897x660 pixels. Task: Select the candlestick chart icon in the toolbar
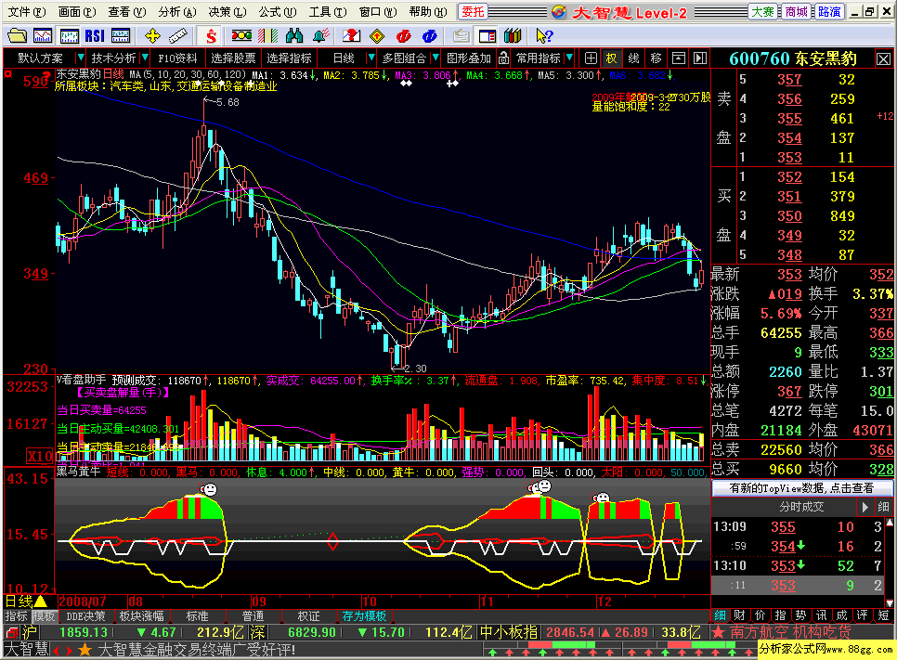pos(70,36)
